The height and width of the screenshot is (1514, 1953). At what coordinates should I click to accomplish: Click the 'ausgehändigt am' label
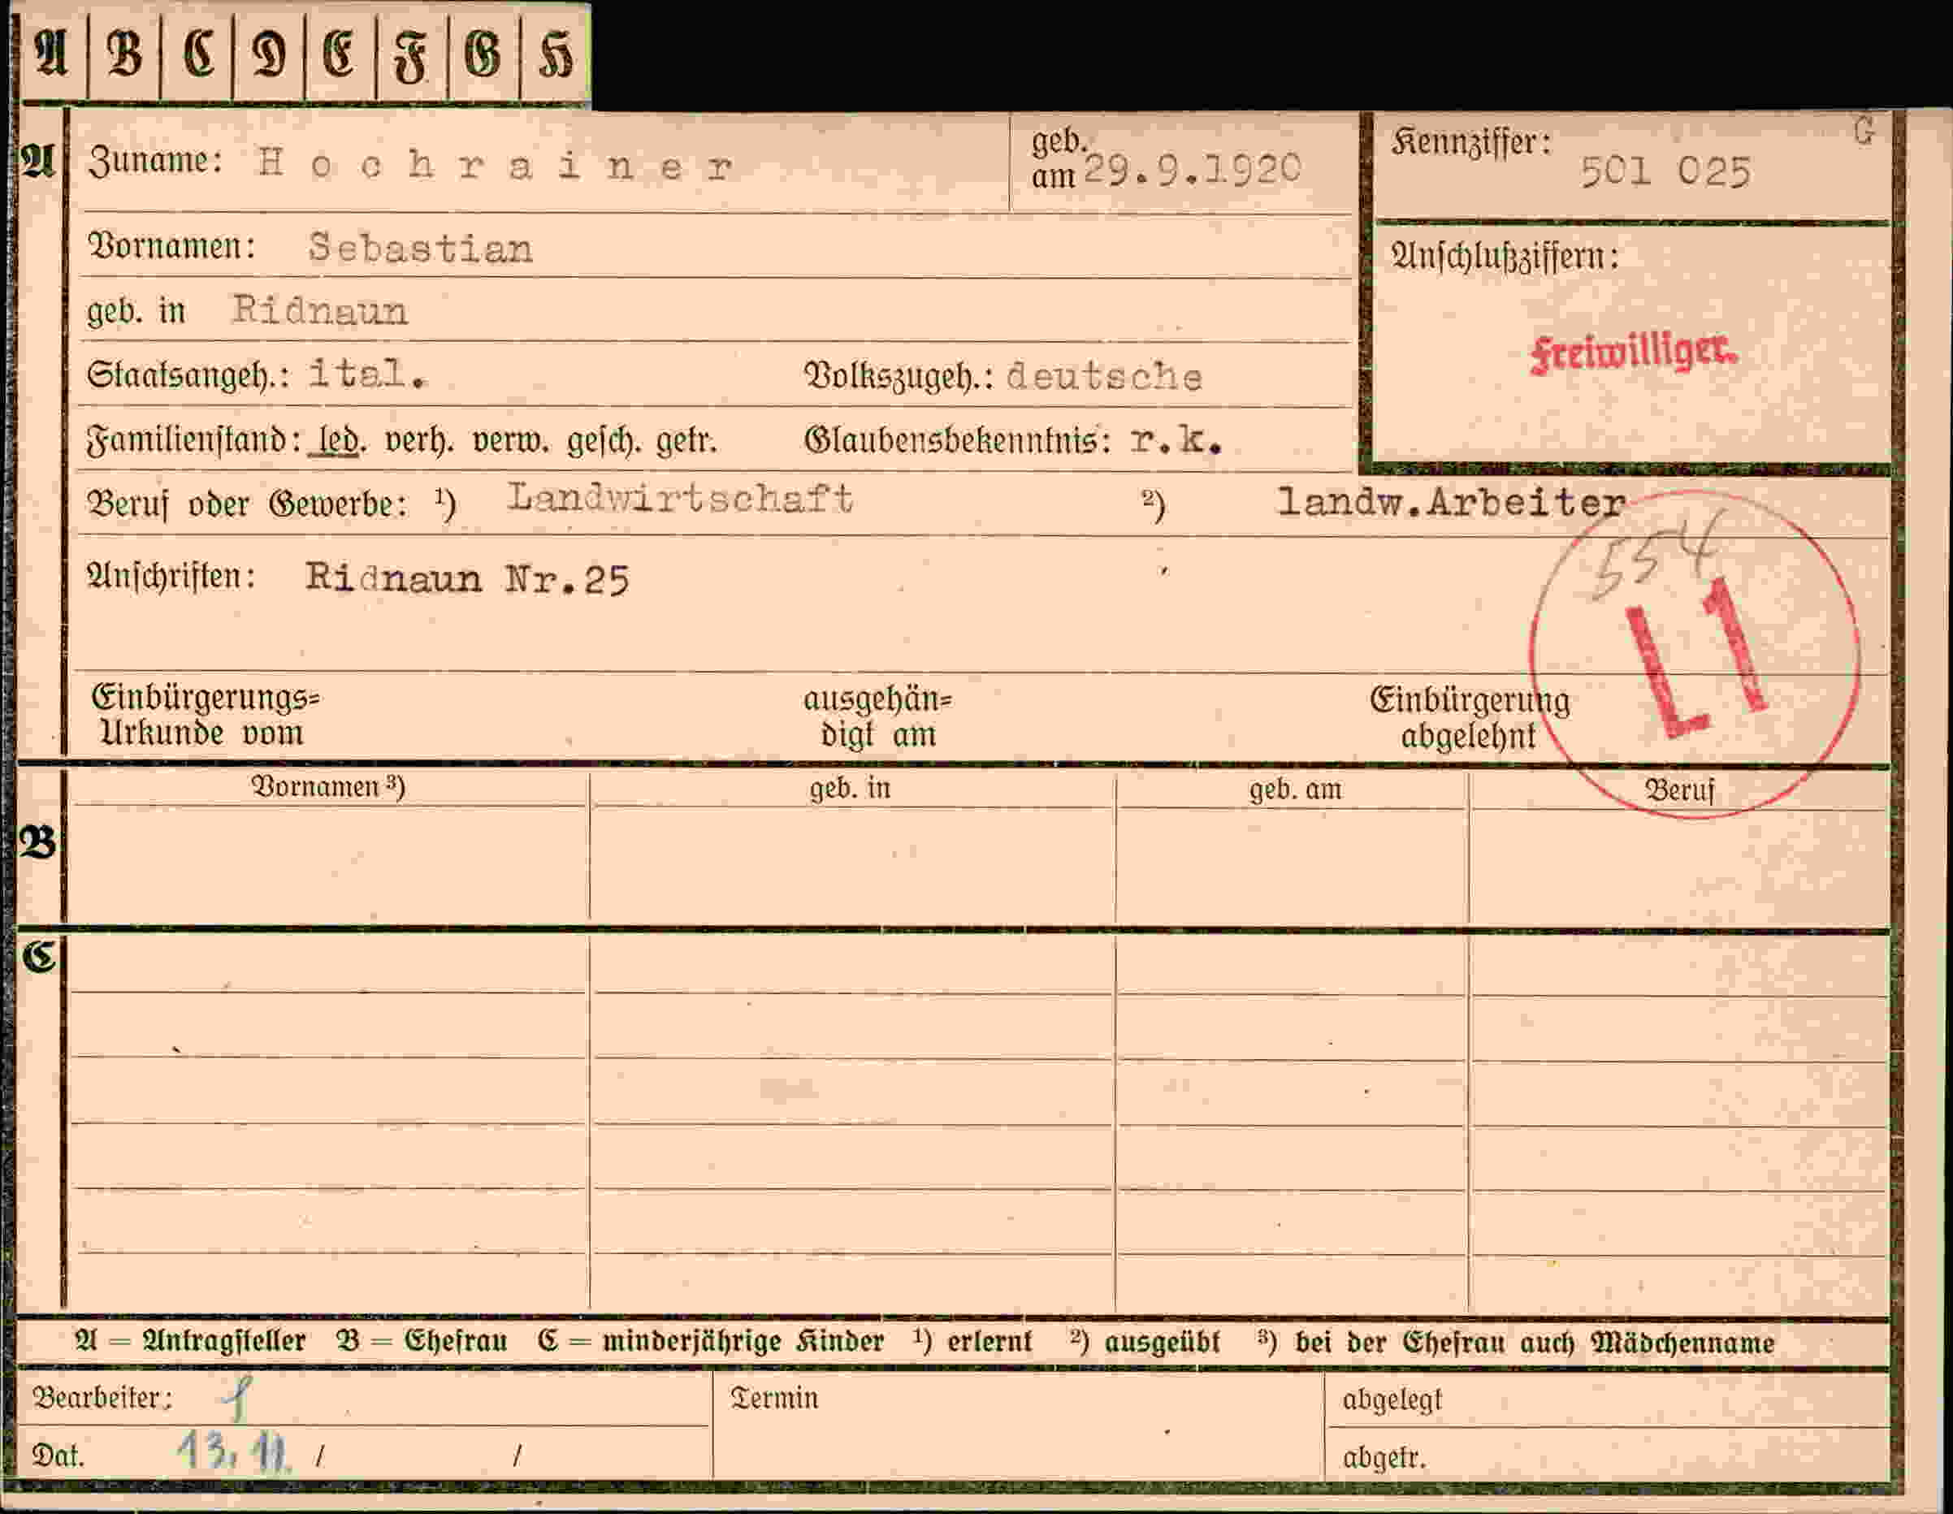click(878, 716)
